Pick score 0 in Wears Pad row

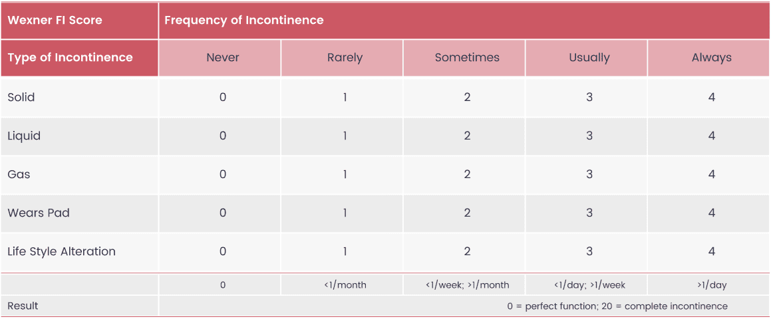point(223,213)
